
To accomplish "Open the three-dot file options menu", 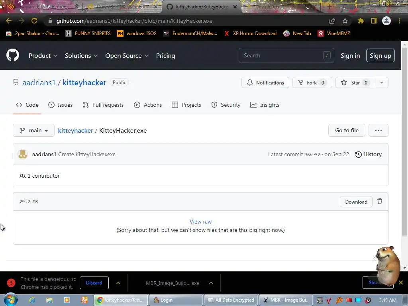I will pyautogui.click(x=379, y=130).
